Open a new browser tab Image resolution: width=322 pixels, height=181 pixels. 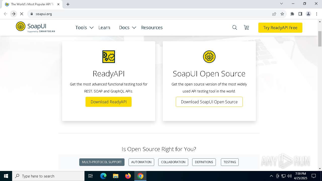click(x=68, y=4)
